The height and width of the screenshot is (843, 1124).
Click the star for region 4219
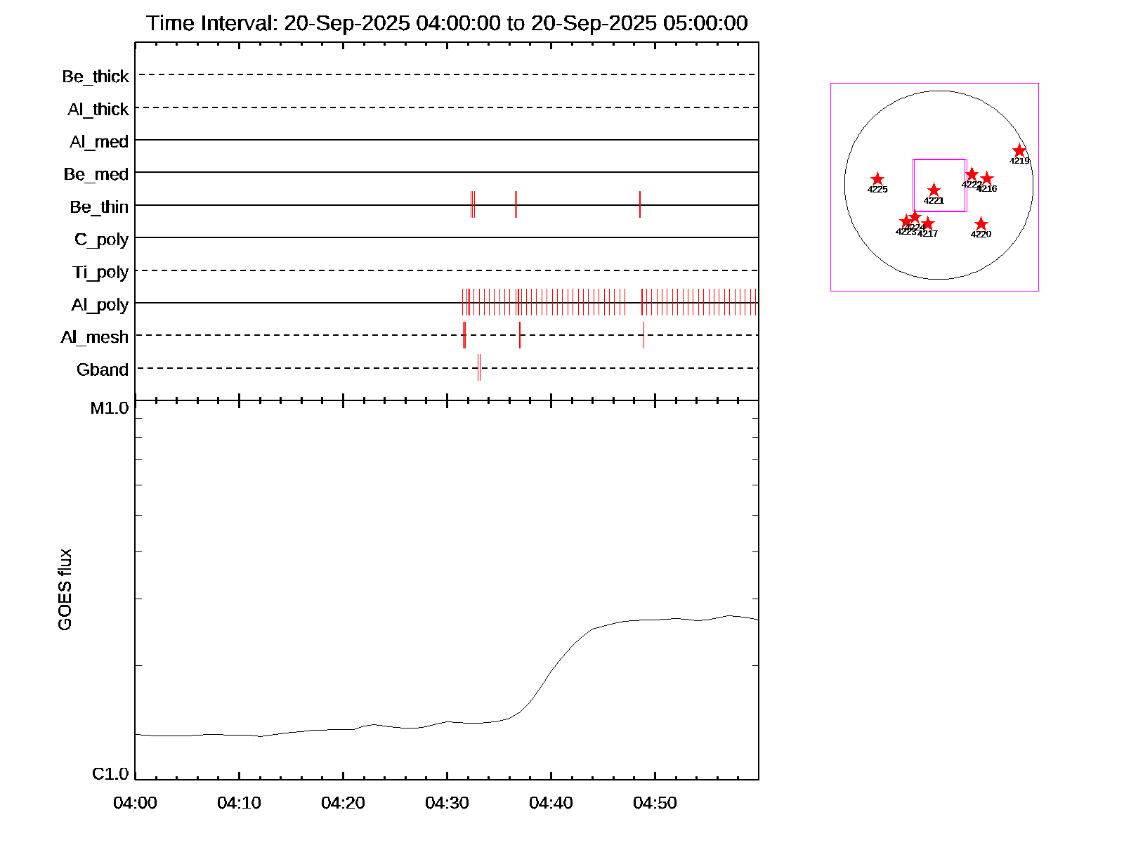coord(1019,151)
